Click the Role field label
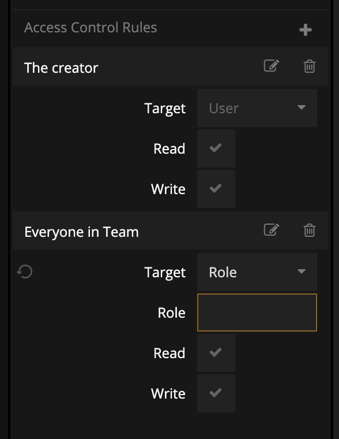 [x=171, y=312]
